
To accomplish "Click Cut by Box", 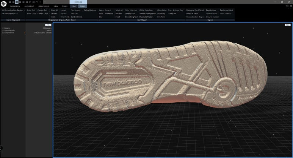I will pyautogui.click(x=172, y=14).
